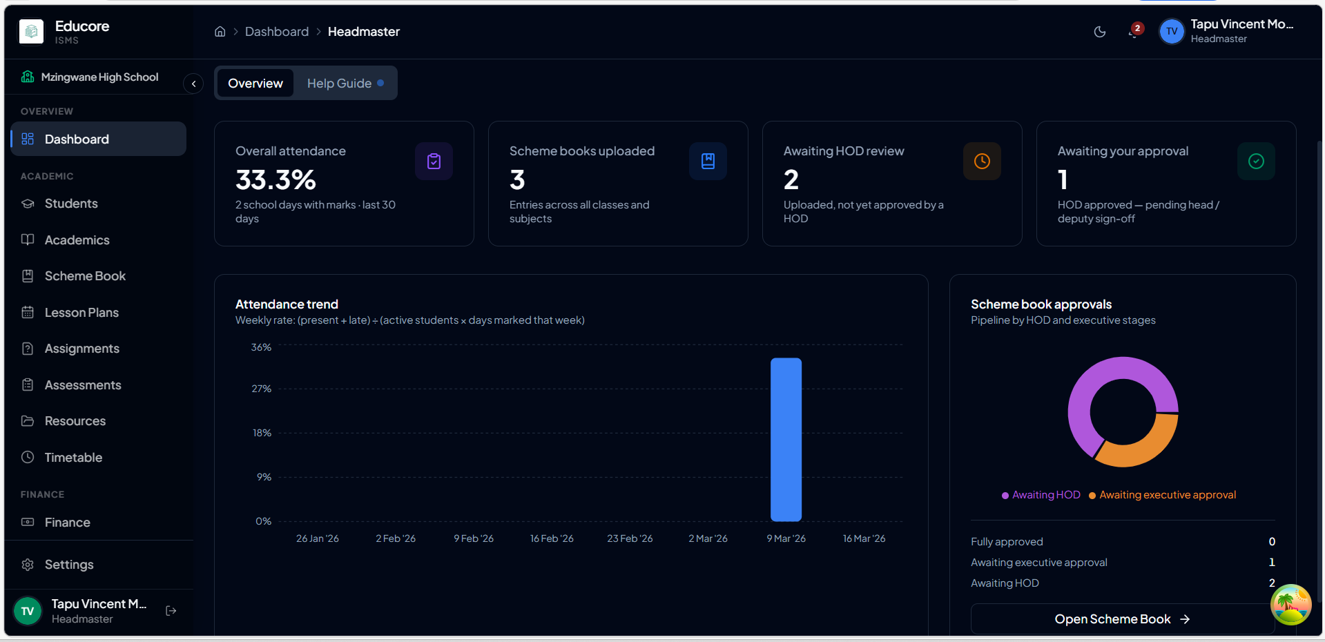Go to Assignments page
Screen dimensions: 1325x642
point(99,349)
